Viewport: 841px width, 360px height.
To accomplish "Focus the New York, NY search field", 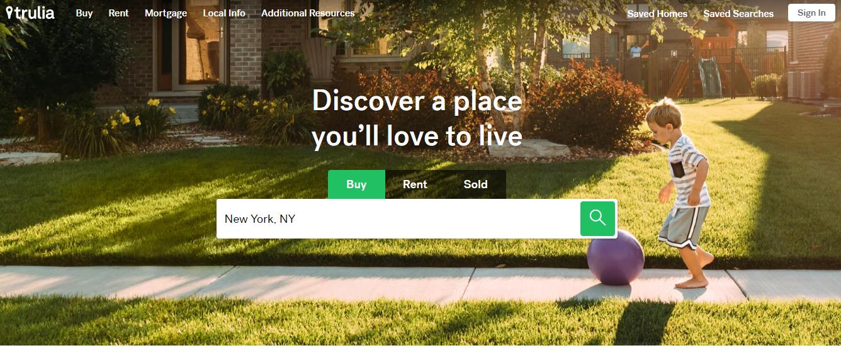I will 398,219.
